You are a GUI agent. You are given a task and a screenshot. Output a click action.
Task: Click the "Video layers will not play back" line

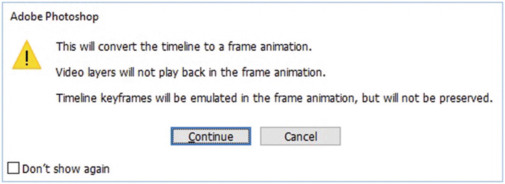pos(191,73)
